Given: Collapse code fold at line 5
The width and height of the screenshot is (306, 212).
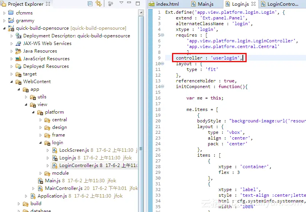Looking at the screenshot, I should click(x=163, y=35).
